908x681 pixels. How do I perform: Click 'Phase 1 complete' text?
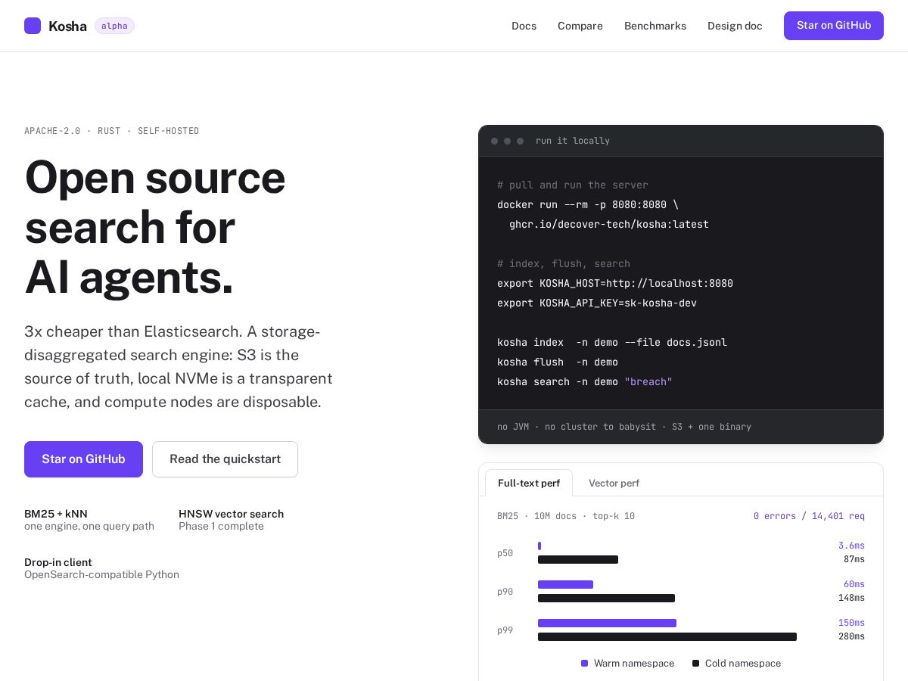[221, 526]
